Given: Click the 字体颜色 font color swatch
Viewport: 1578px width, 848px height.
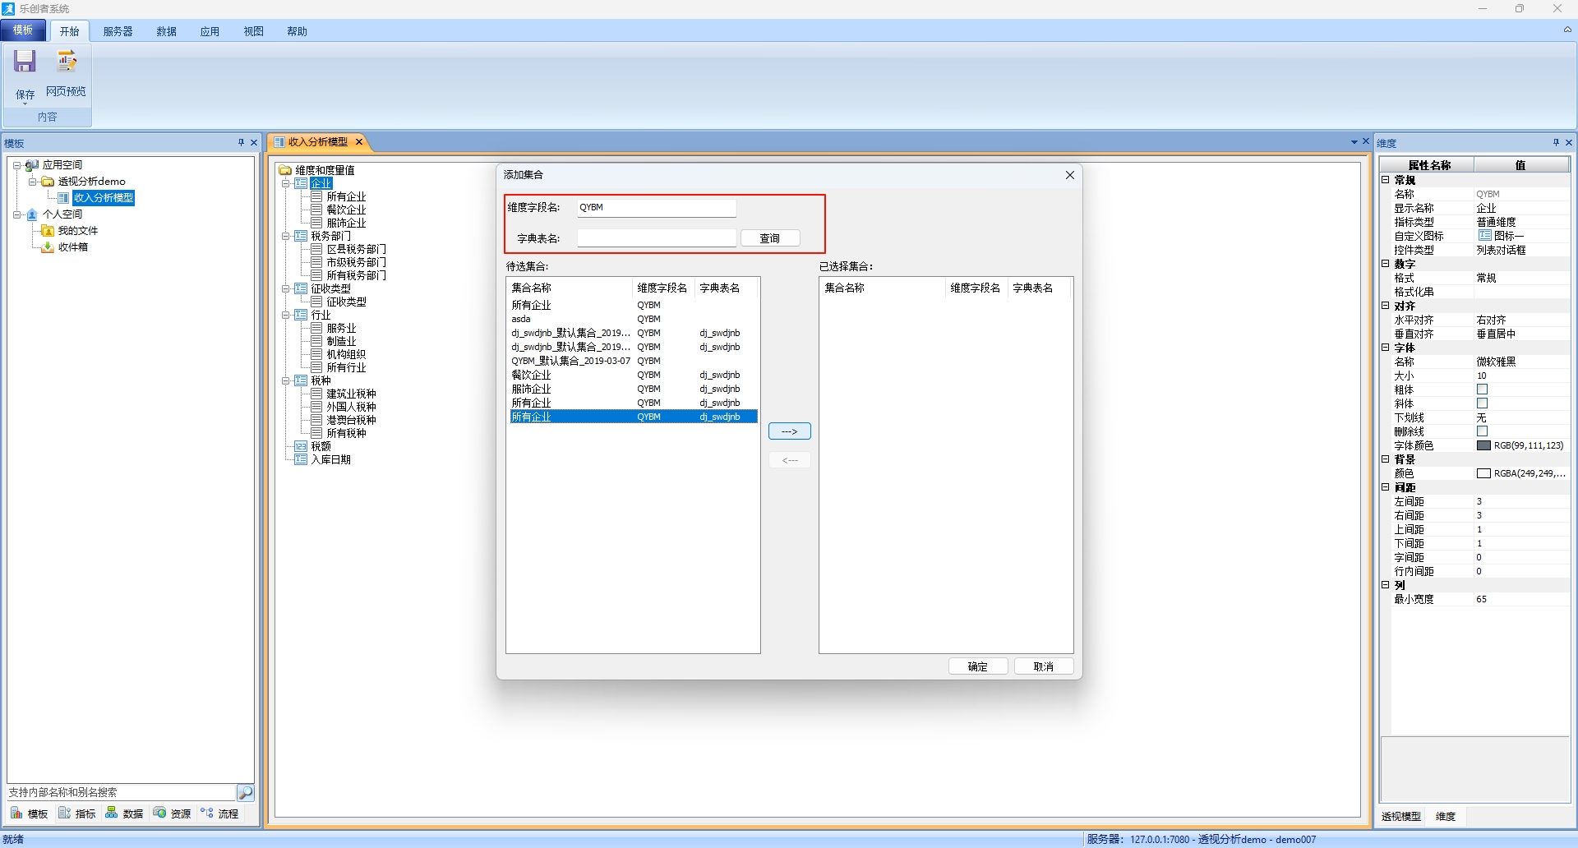Looking at the screenshot, I should click(1483, 445).
